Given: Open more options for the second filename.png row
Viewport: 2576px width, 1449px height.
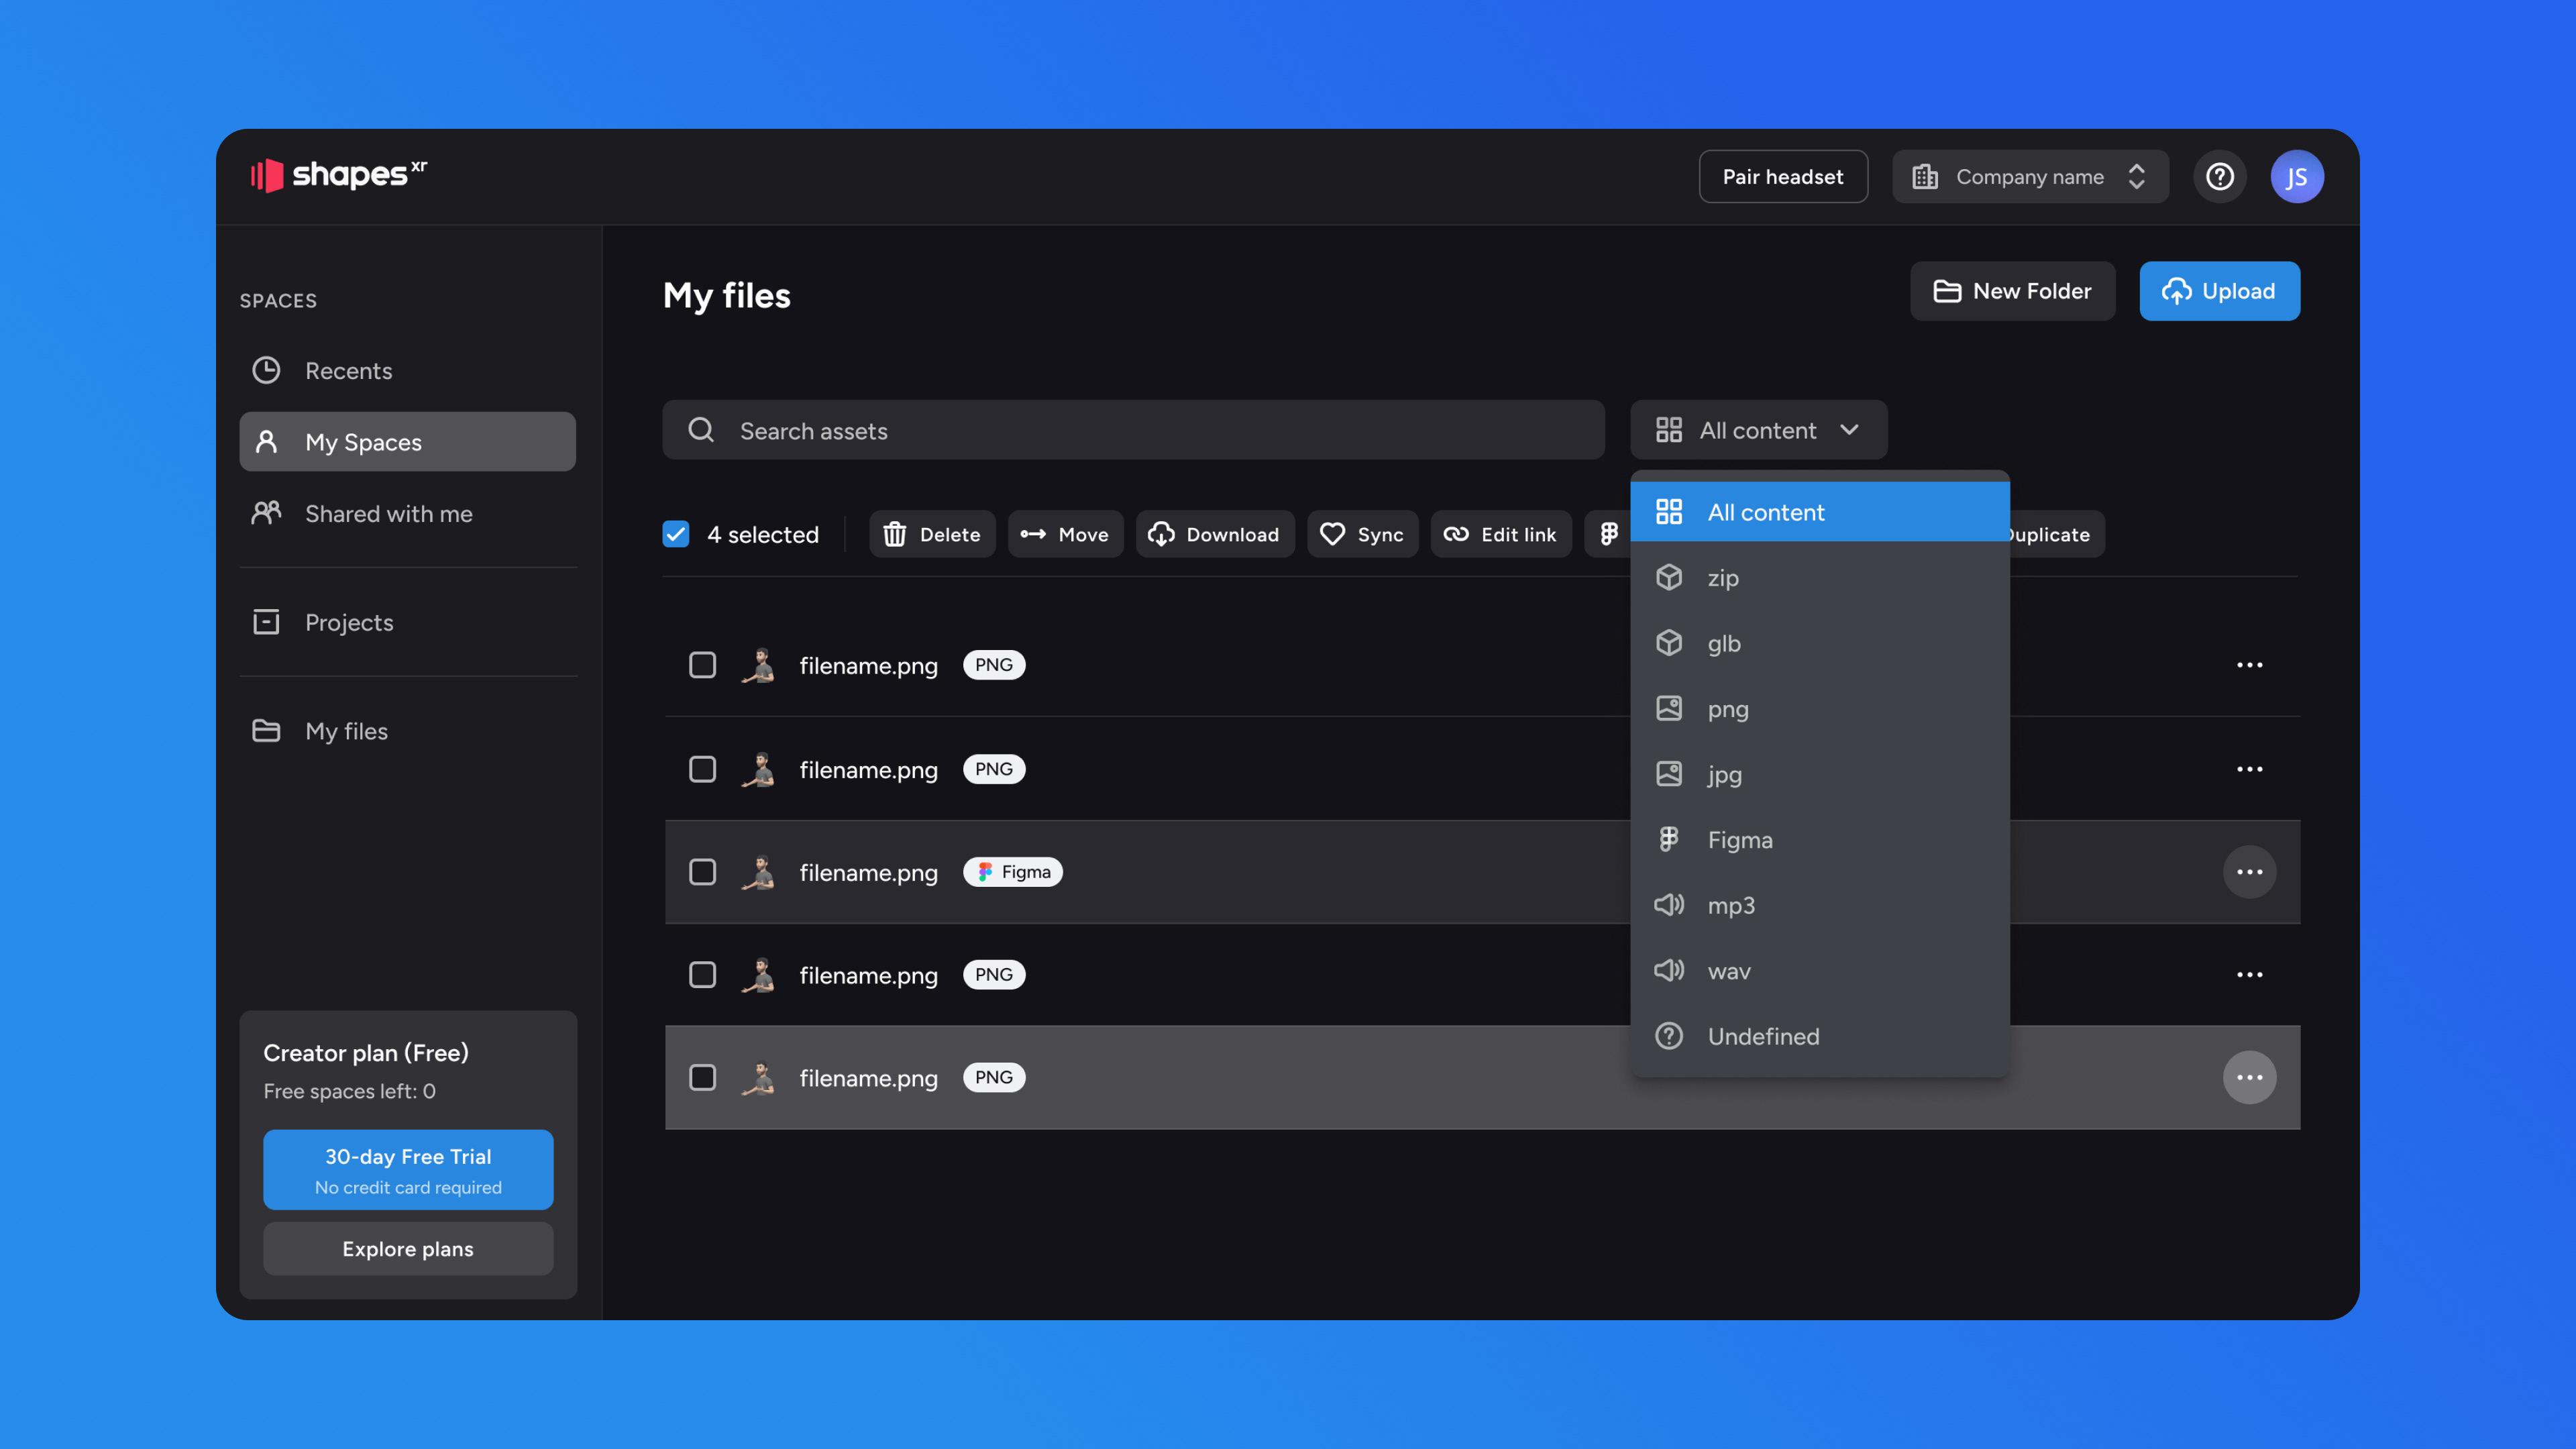Looking at the screenshot, I should click(2250, 769).
